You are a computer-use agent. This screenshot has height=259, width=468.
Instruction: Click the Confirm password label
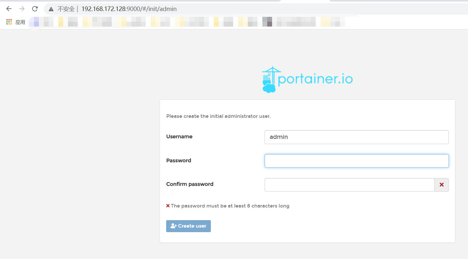[190, 184]
